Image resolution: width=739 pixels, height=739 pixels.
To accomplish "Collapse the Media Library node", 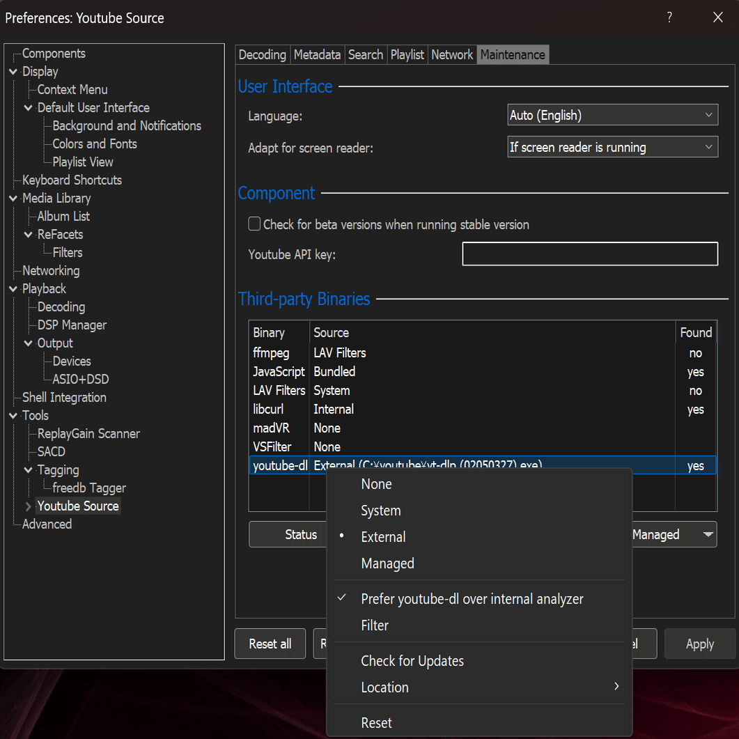I will 13,199.
